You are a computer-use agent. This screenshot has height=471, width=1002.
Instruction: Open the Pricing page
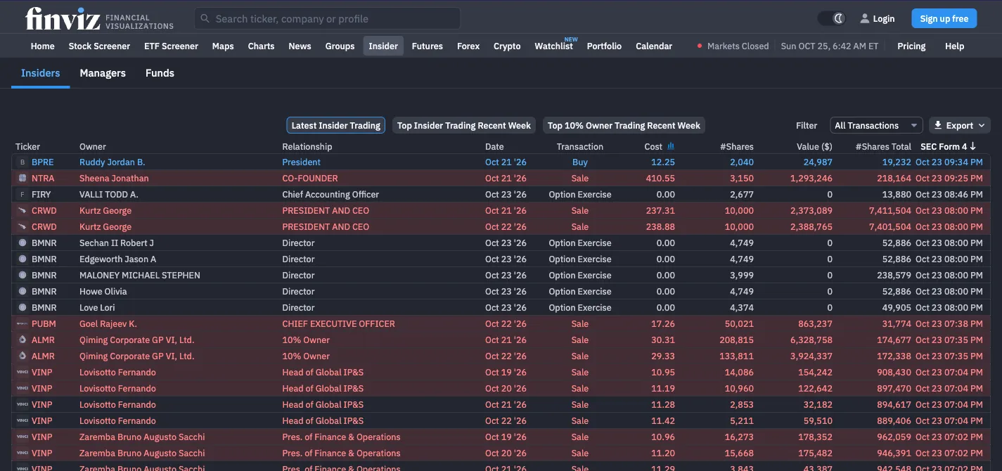click(911, 46)
